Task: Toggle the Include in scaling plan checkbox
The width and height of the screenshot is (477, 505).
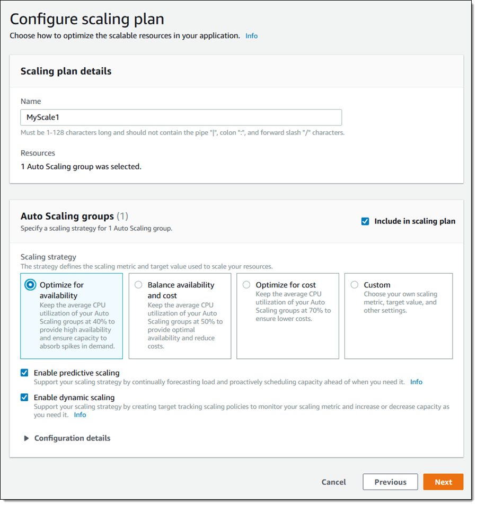Action: [365, 221]
